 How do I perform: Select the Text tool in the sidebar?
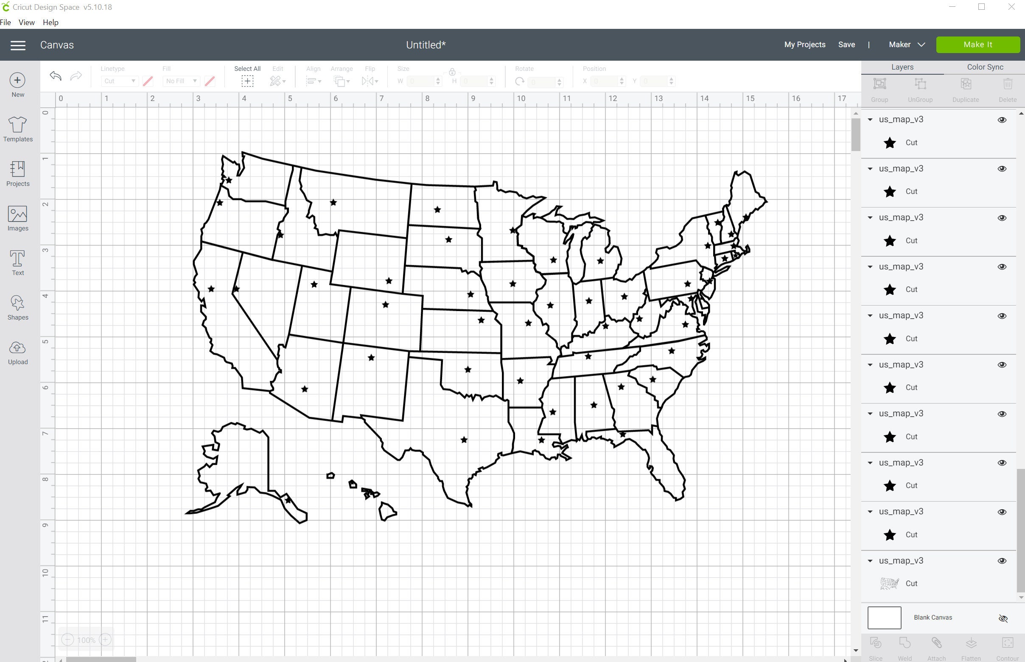pos(17,261)
